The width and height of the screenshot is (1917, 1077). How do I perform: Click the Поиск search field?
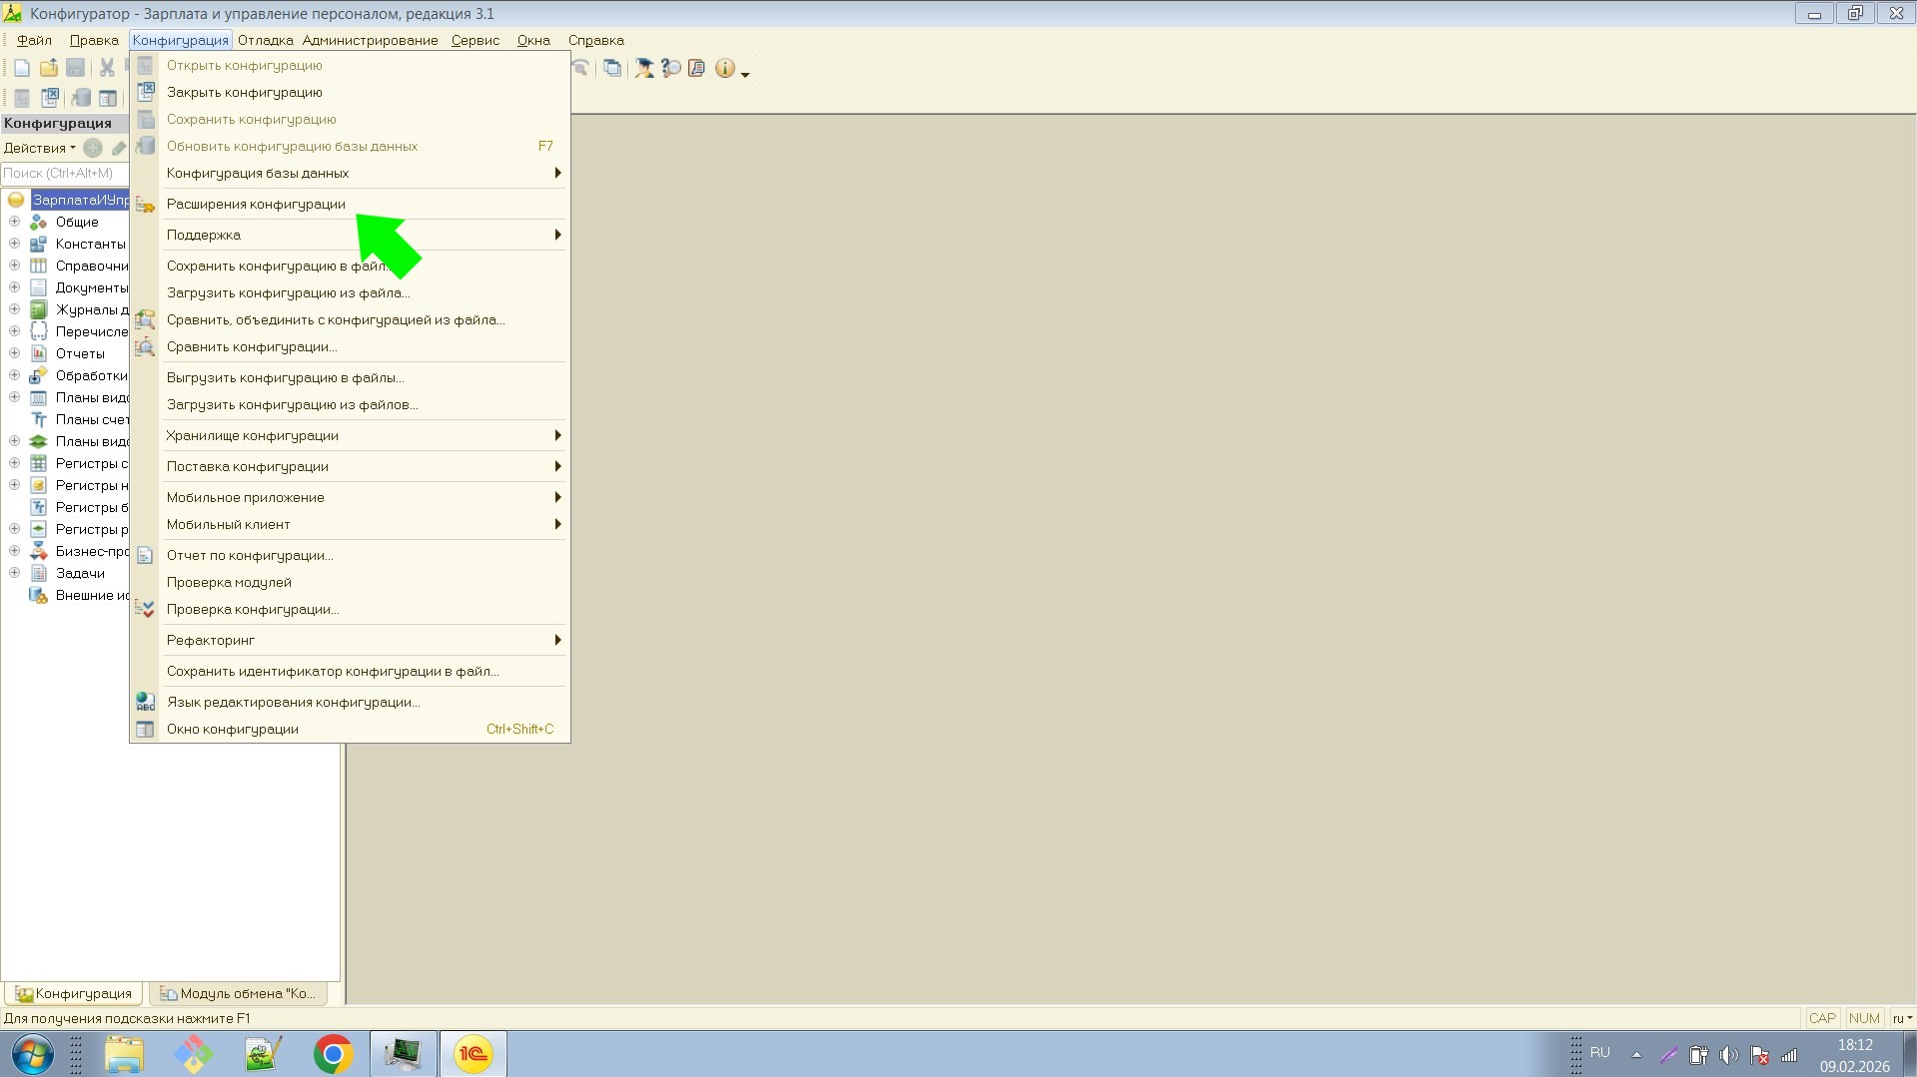click(64, 173)
